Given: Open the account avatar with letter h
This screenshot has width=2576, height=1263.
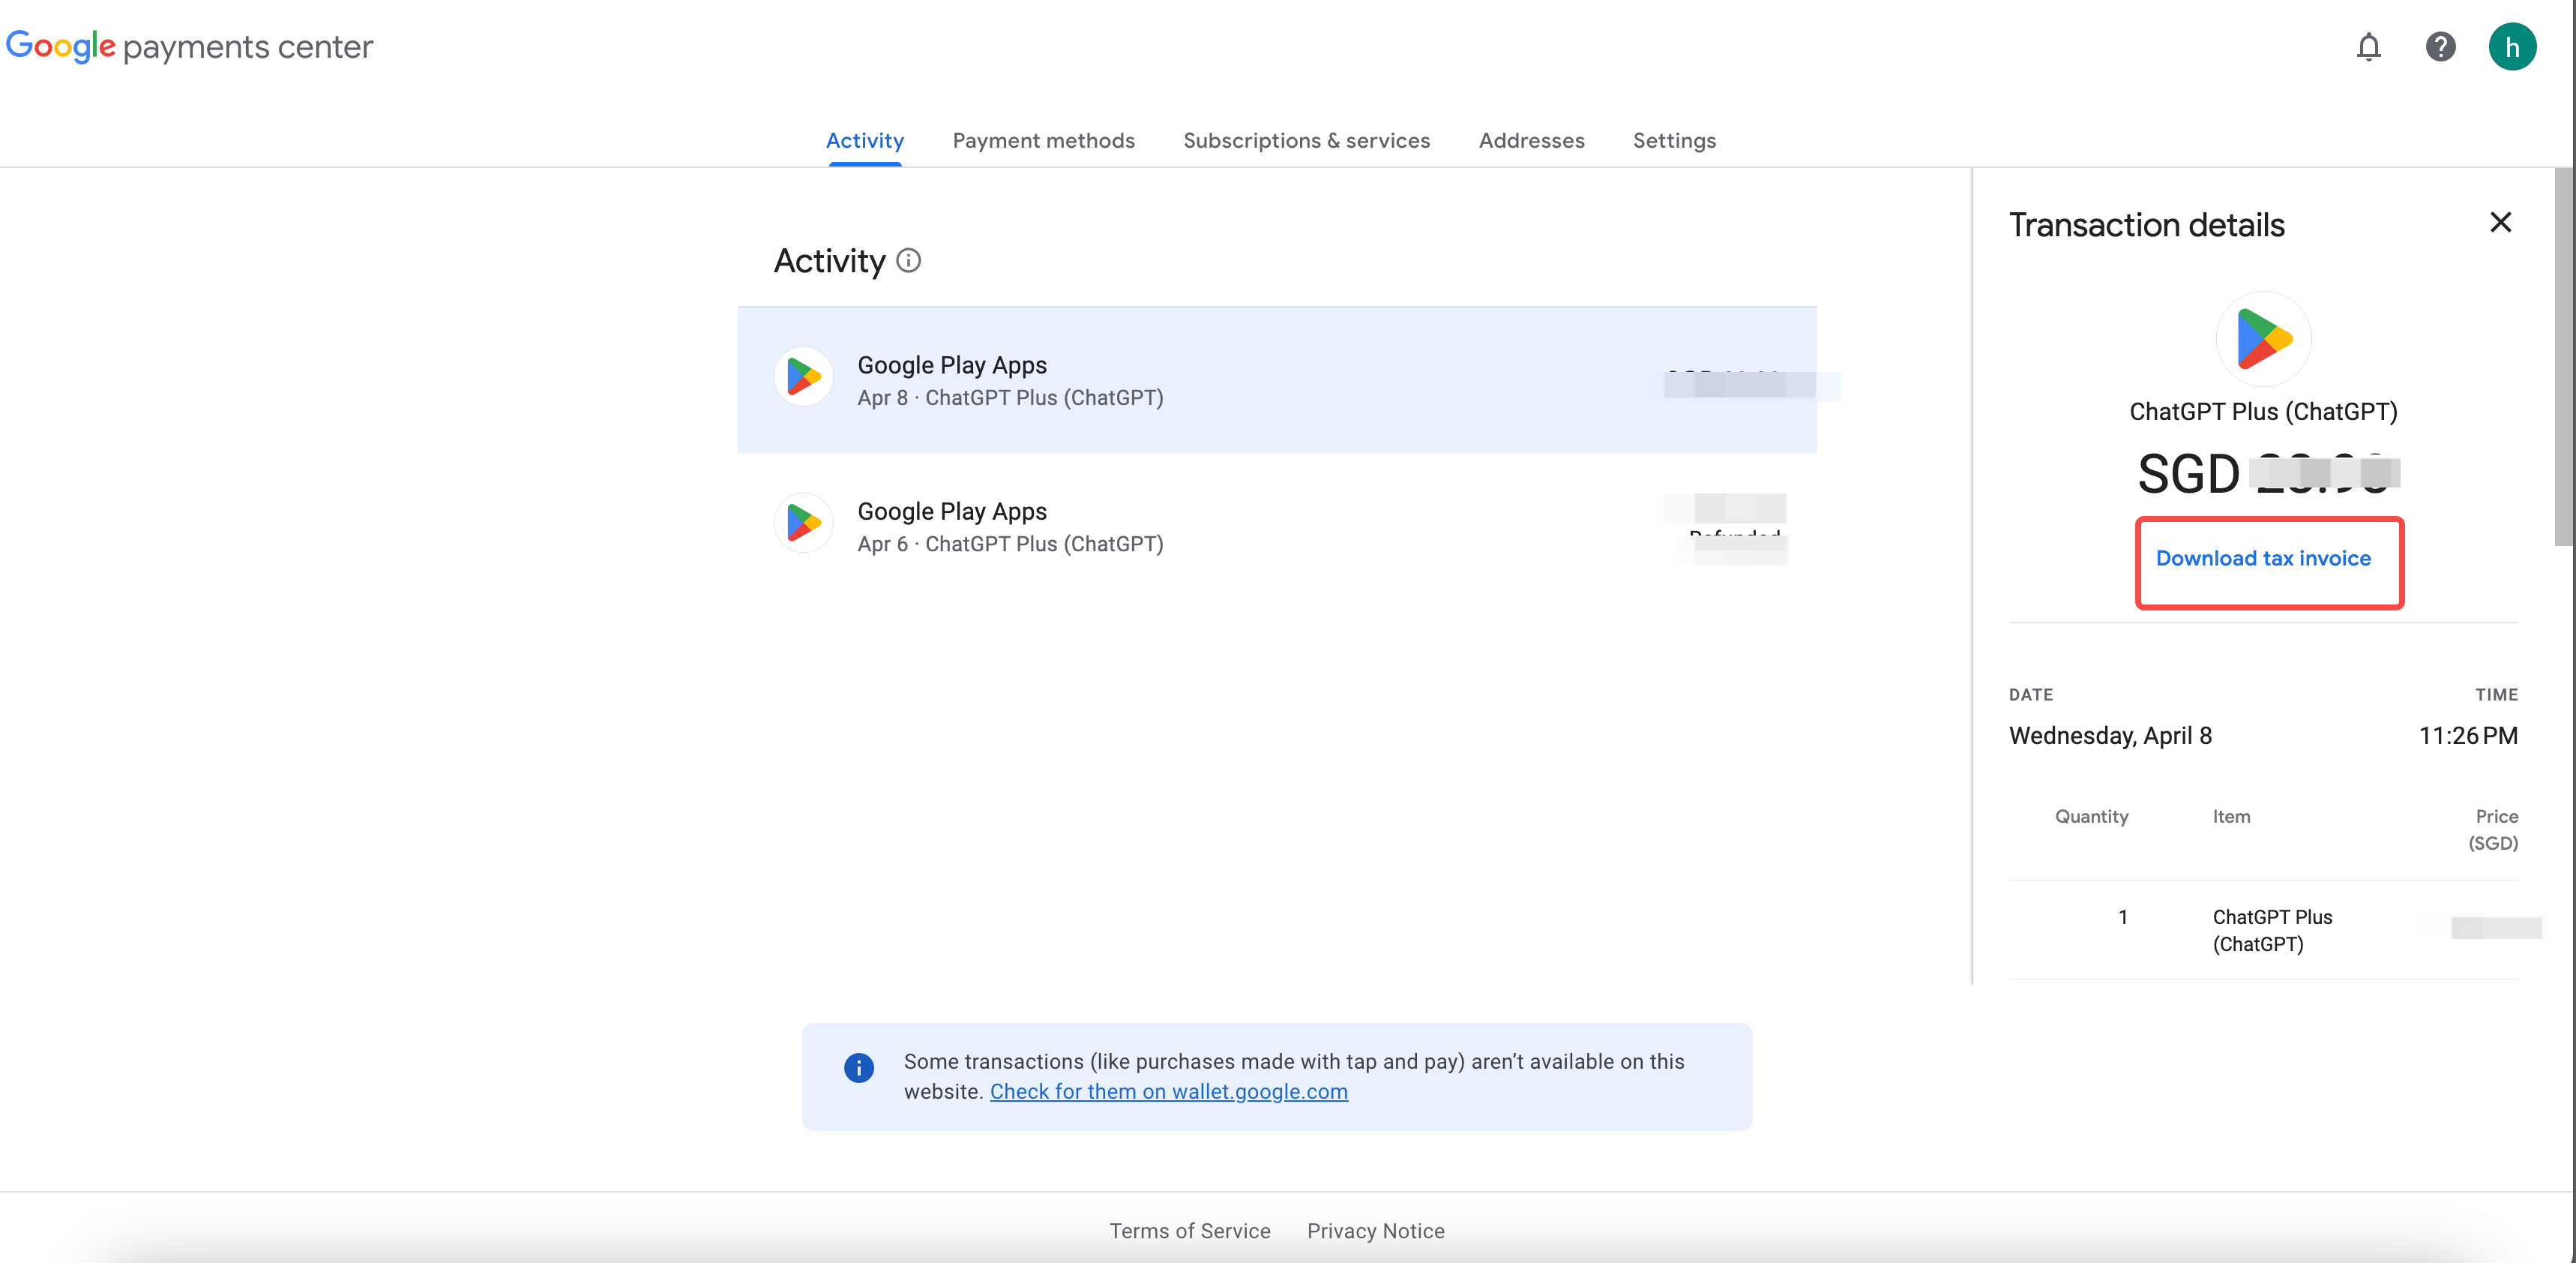Looking at the screenshot, I should pyautogui.click(x=2512, y=47).
